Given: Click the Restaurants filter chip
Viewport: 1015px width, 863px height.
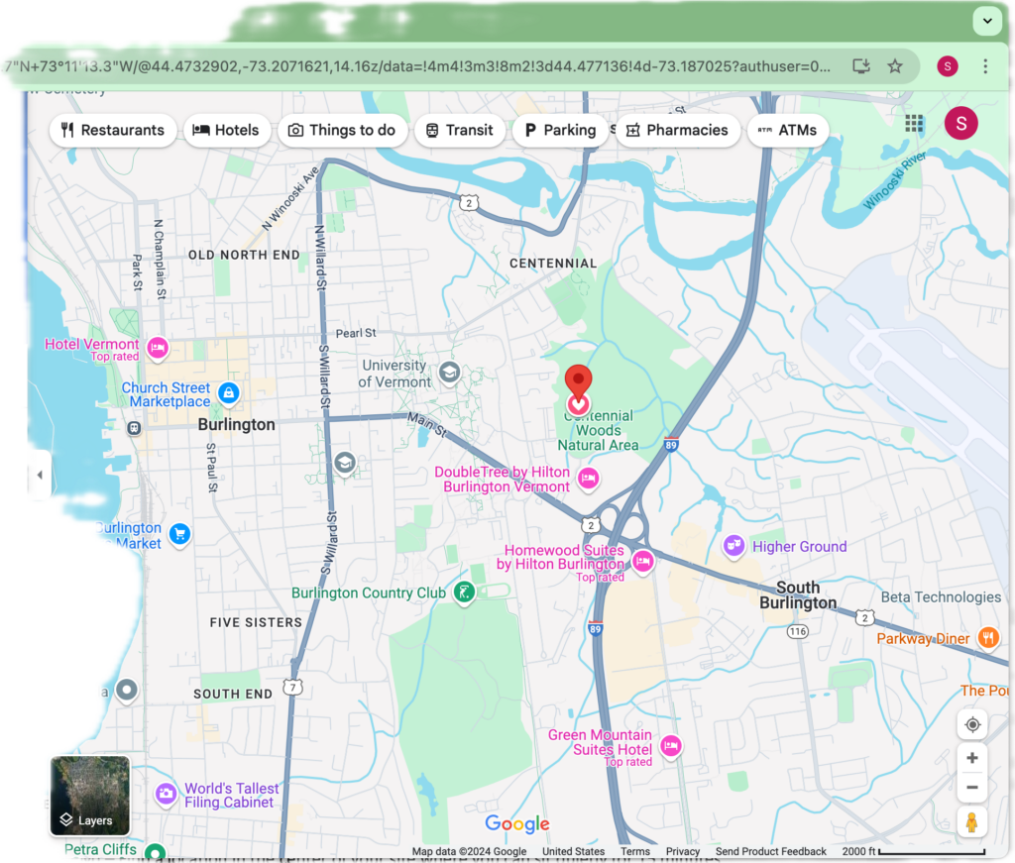Looking at the screenshot, I should (113, 130).
